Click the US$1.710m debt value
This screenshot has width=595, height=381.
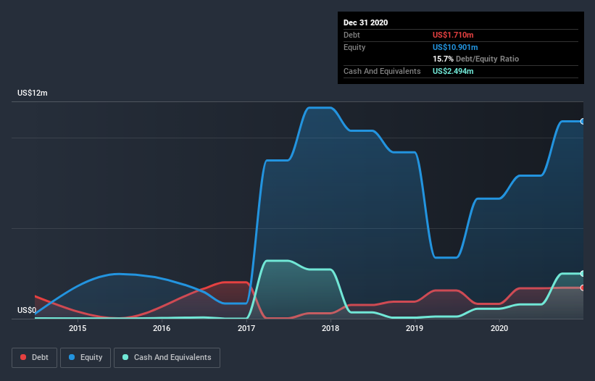pos(453,35)
